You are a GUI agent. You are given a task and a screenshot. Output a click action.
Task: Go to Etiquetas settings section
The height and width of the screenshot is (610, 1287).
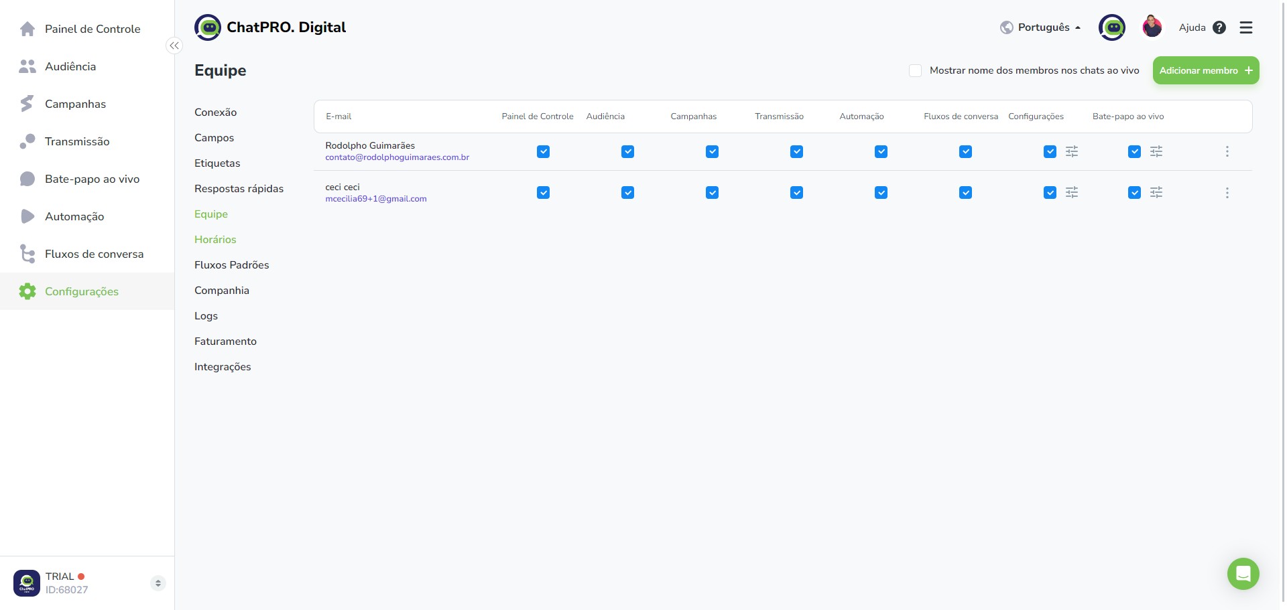click(x=217, y=163)
